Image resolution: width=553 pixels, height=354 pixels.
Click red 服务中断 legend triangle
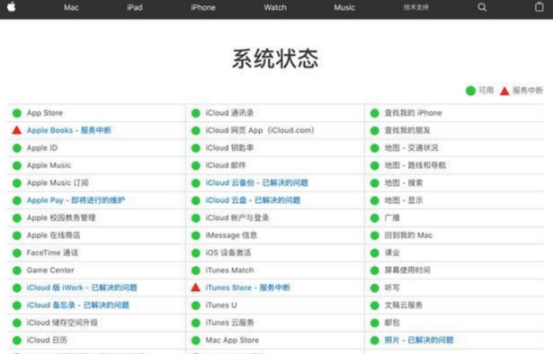pos(504,91)
